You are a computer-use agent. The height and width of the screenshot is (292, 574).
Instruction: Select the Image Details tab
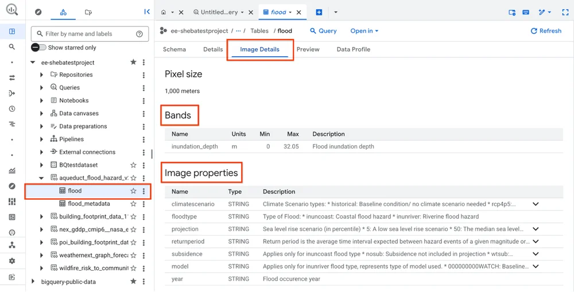[x=259, y=49]
